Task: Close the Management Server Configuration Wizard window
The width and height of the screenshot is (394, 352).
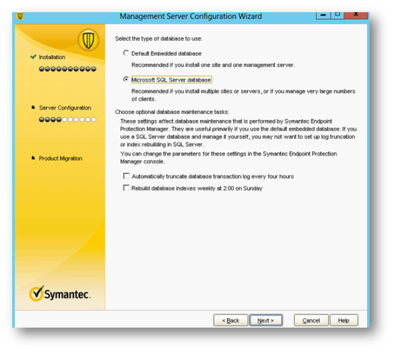Action: (358, 15)
